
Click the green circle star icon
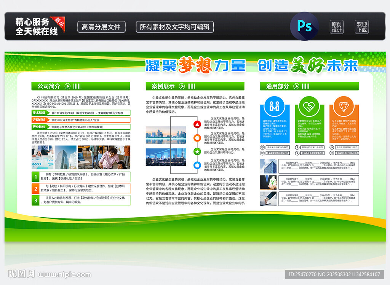(x=197, y=151)
